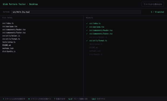Click unmatched result src/utils/helper.js
The height and width of the screenshot is (101, 167).
coord(98,37)
